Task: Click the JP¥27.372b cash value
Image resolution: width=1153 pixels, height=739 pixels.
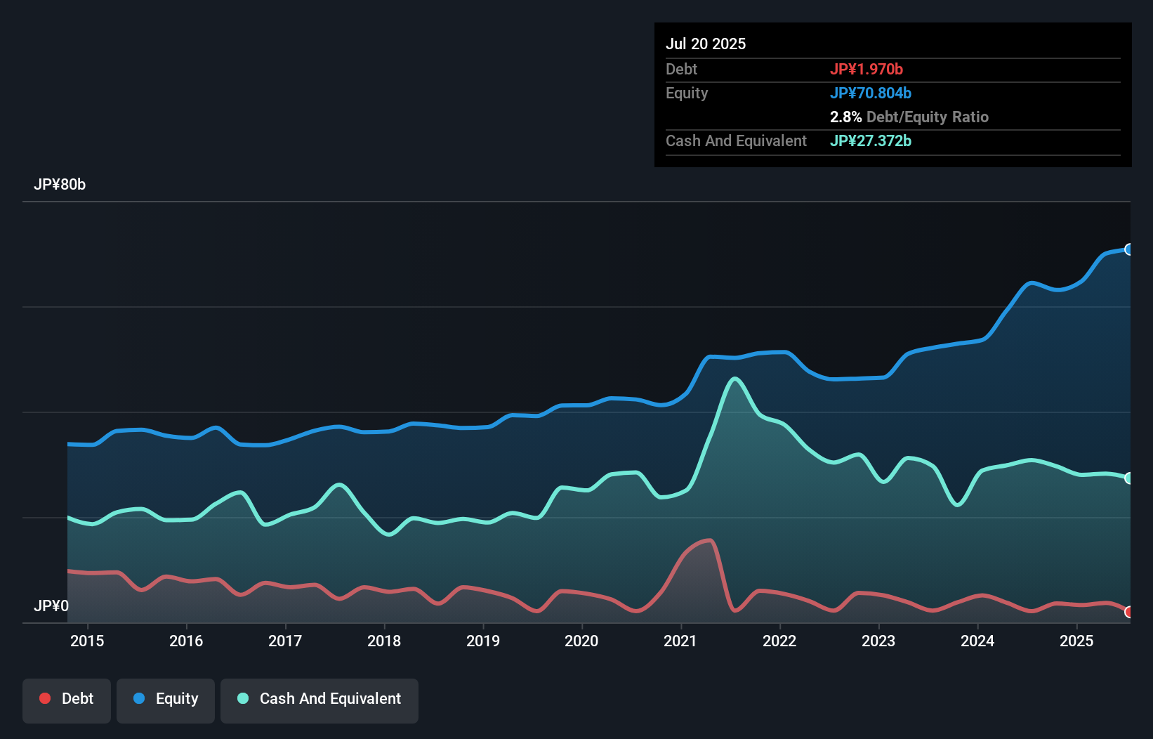Action: click(x=870, y=140)
